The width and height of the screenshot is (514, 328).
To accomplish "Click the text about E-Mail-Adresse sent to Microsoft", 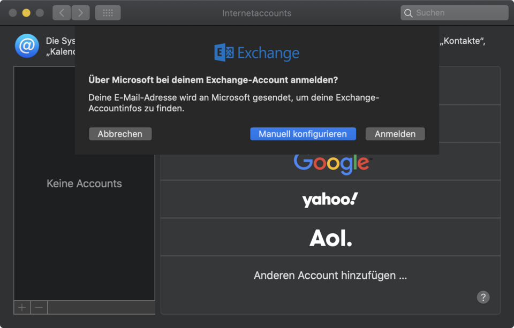I will coord(234,103).
